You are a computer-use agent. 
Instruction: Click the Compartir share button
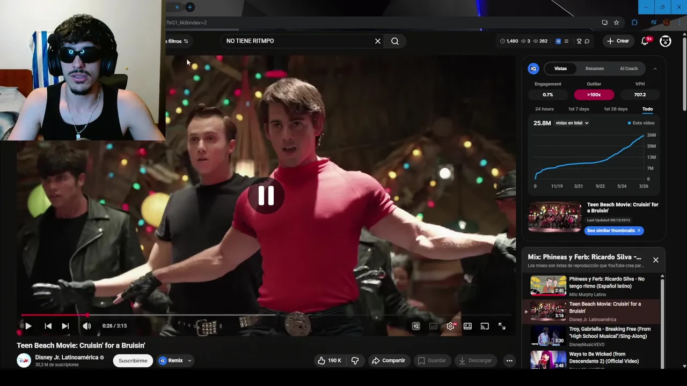(x=389, y=361)
